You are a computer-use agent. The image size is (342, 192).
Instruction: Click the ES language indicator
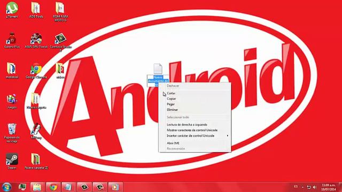click(296, 187)
